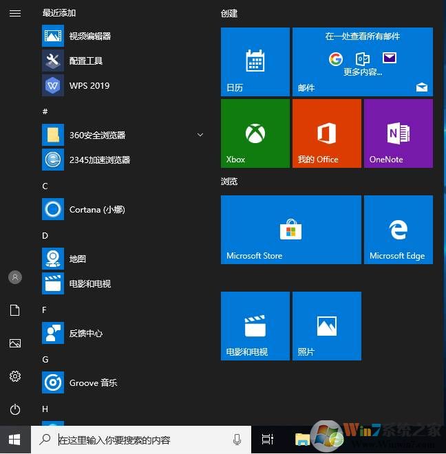Open the Xbox tile
This screenshot has width=446, height=454.
(255, 133)
